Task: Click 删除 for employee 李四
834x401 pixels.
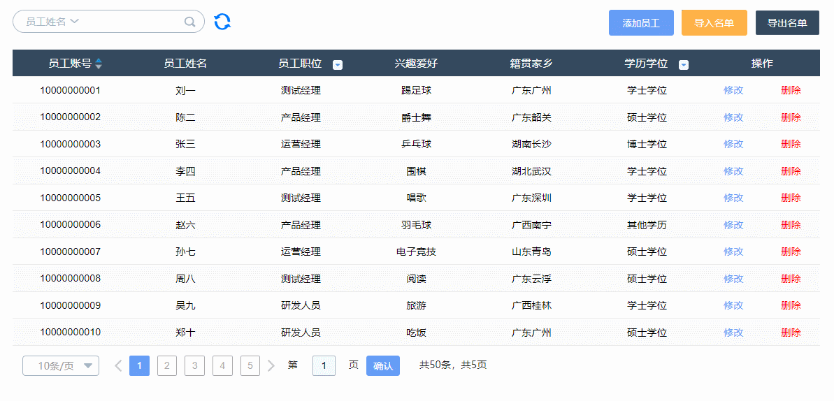Action: click(791, 171)
